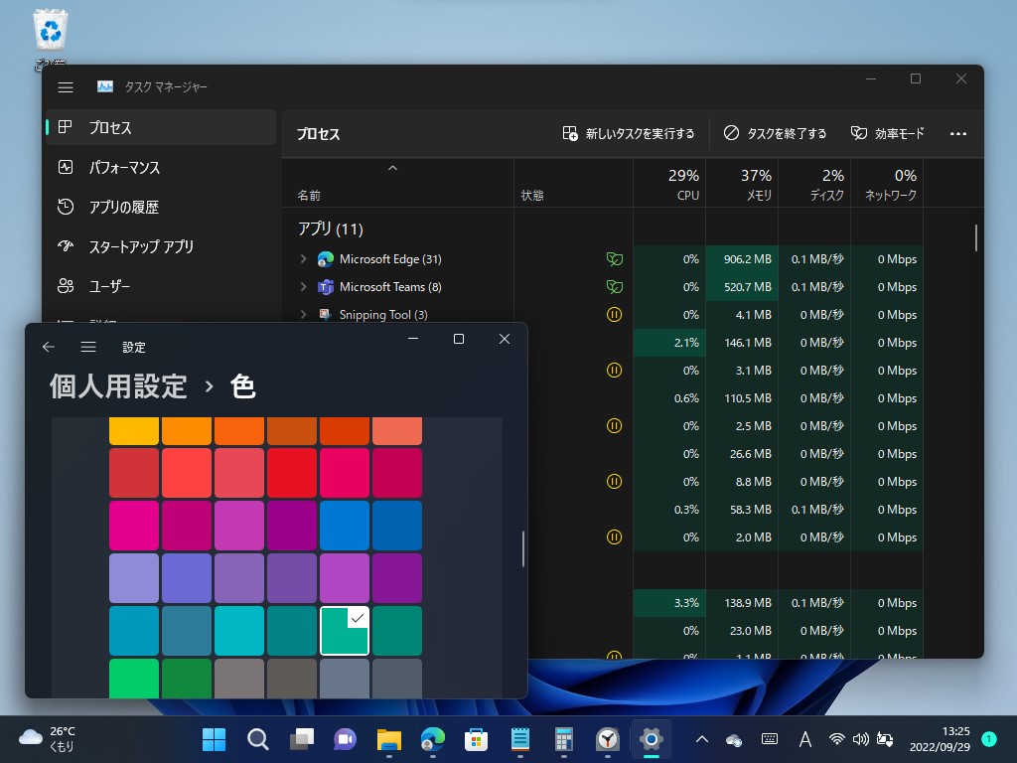This screenshot has width=1017, height=763.
Task: Select プロセス tab in Task Manager sidebar
Action: tap(161, 128)
